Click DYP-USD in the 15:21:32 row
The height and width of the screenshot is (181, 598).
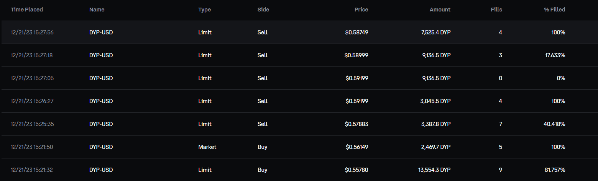pos(101,170)
